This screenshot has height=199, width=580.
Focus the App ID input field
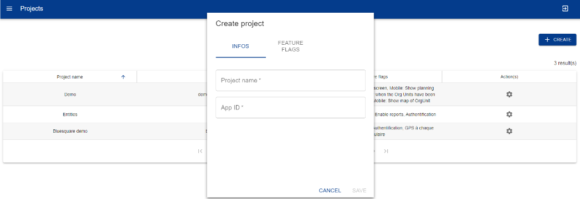coord(290,107)
